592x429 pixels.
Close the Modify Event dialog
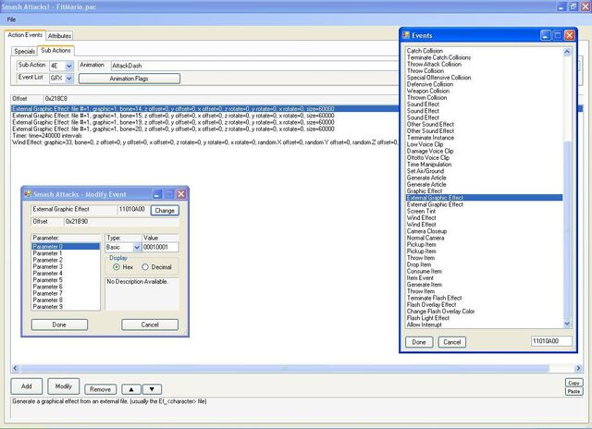pos(181,194)
